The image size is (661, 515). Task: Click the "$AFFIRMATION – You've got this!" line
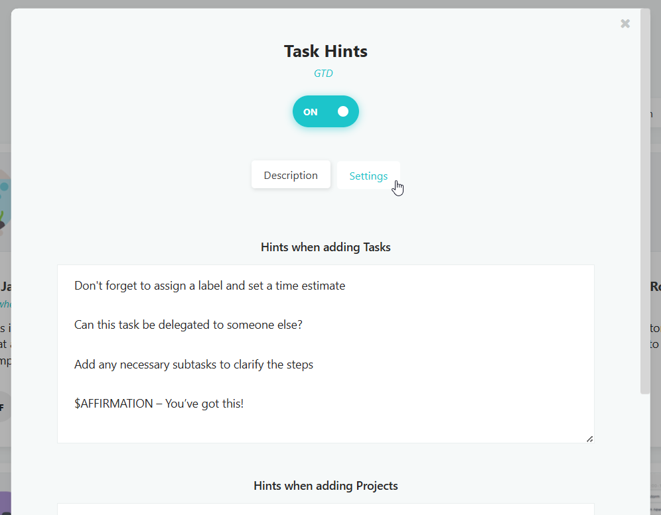tap(159, 404)
